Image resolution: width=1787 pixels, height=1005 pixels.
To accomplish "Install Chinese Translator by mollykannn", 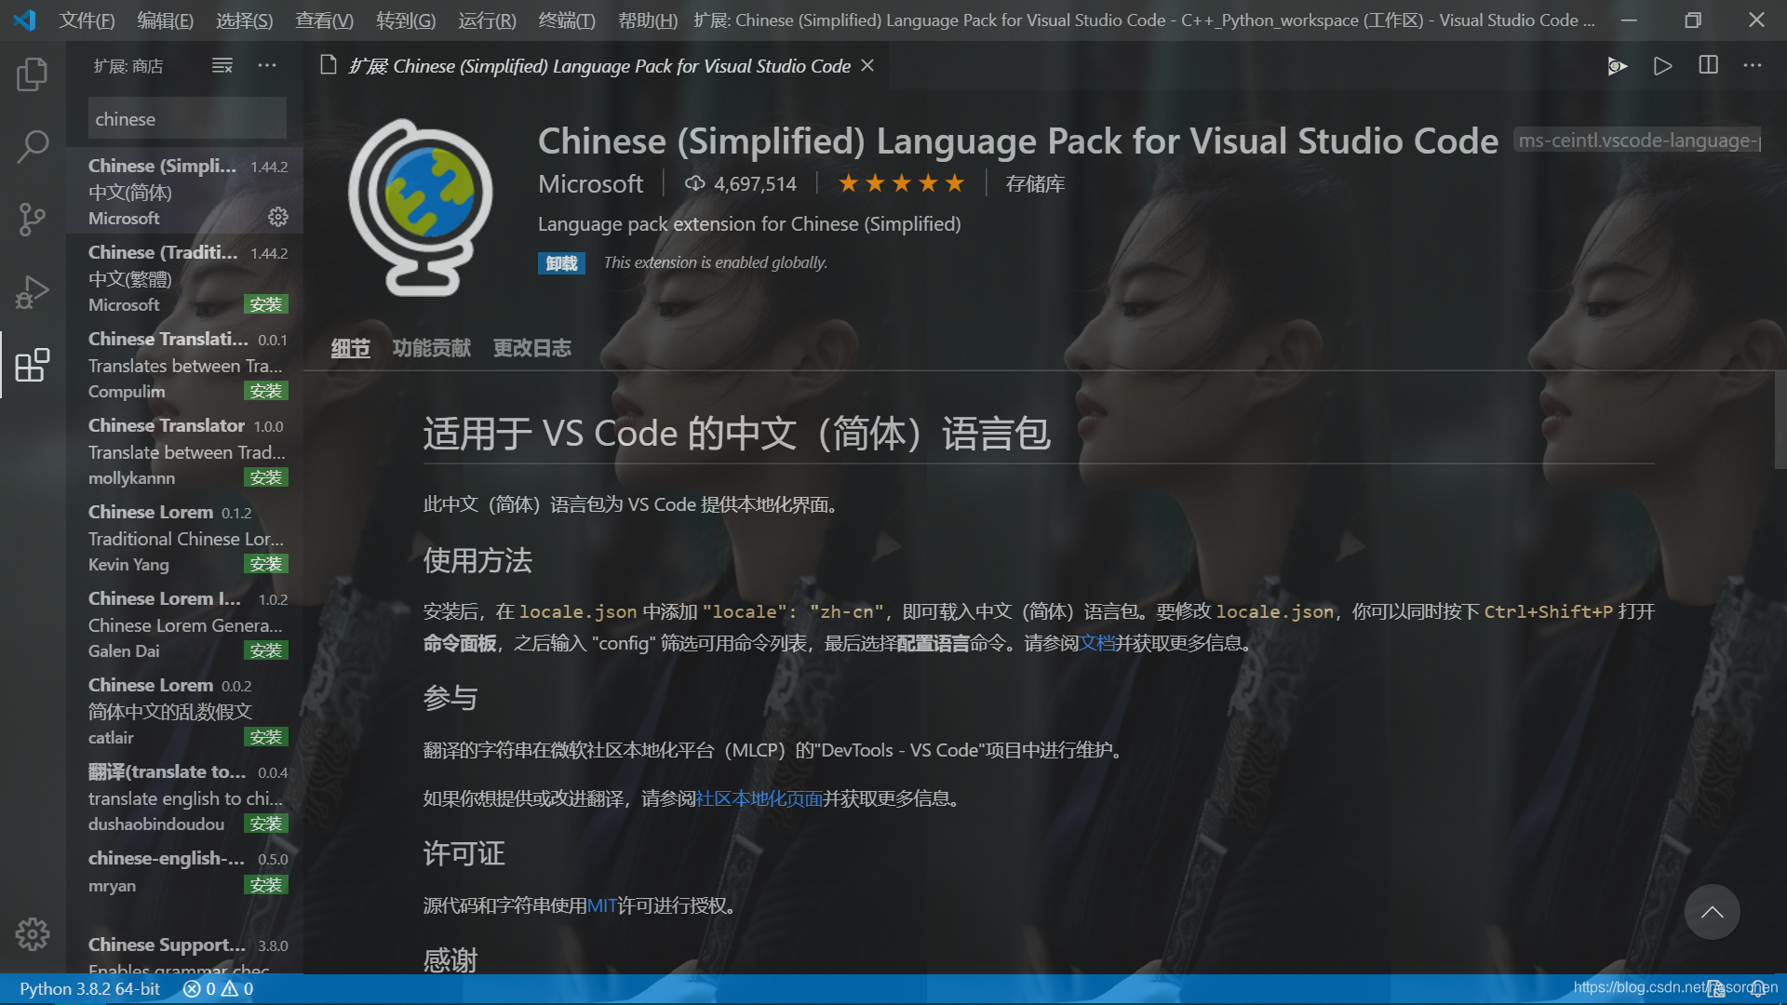I will click(265, 477).
